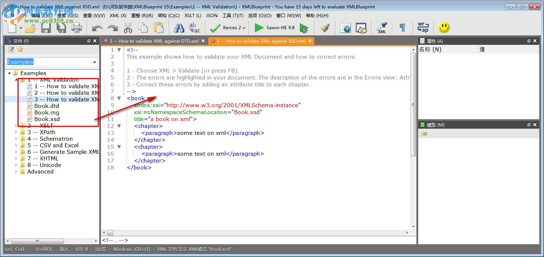Toggle word wrap button in toolbar
Viewport: 544px width, 257px height.
[423, 28]
